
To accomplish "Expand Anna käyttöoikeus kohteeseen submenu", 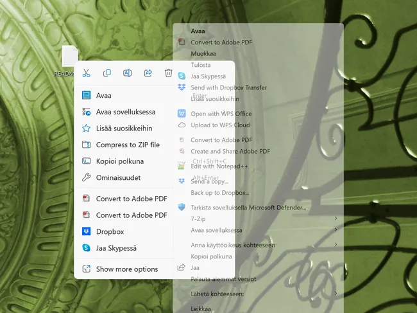I will coord(258,245).
